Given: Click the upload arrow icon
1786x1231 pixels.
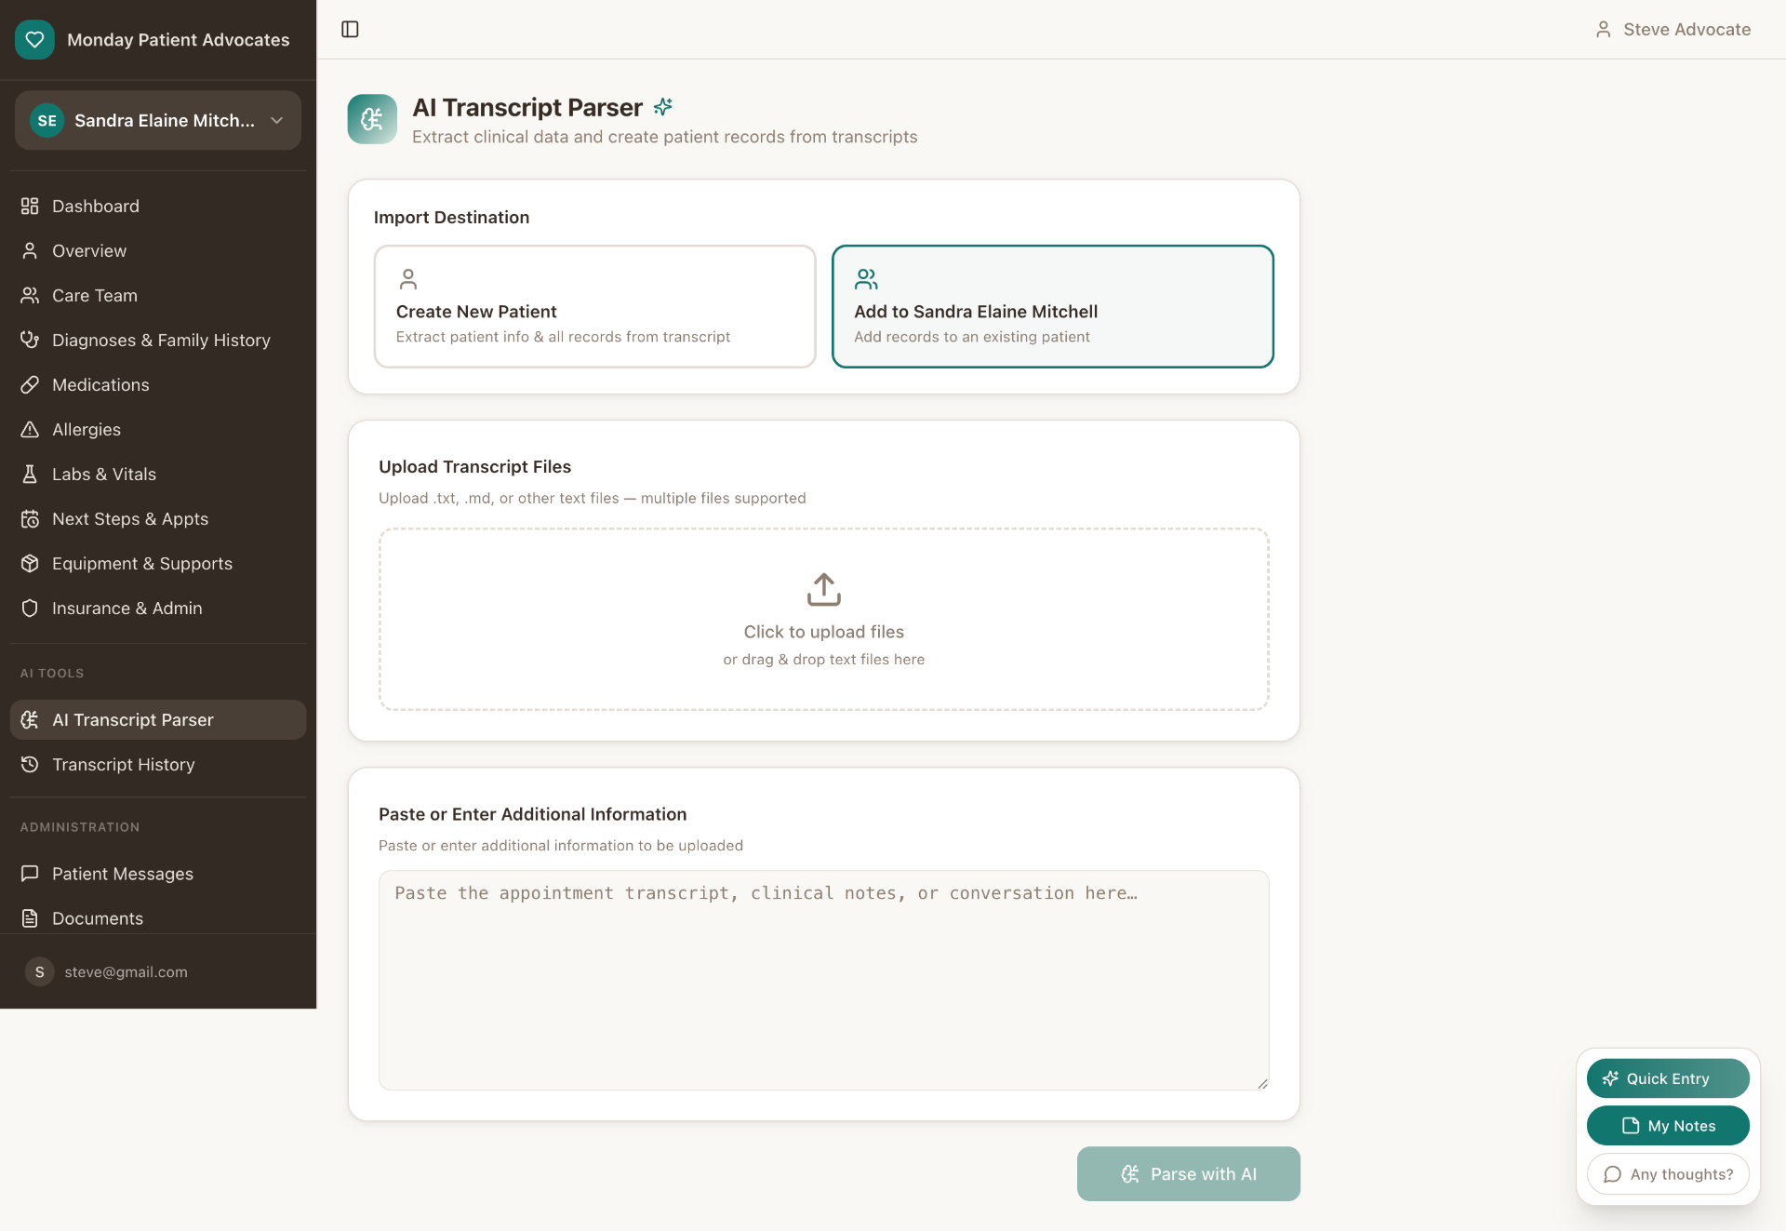Looking at the screenshot, I should [x=823, y=589].
